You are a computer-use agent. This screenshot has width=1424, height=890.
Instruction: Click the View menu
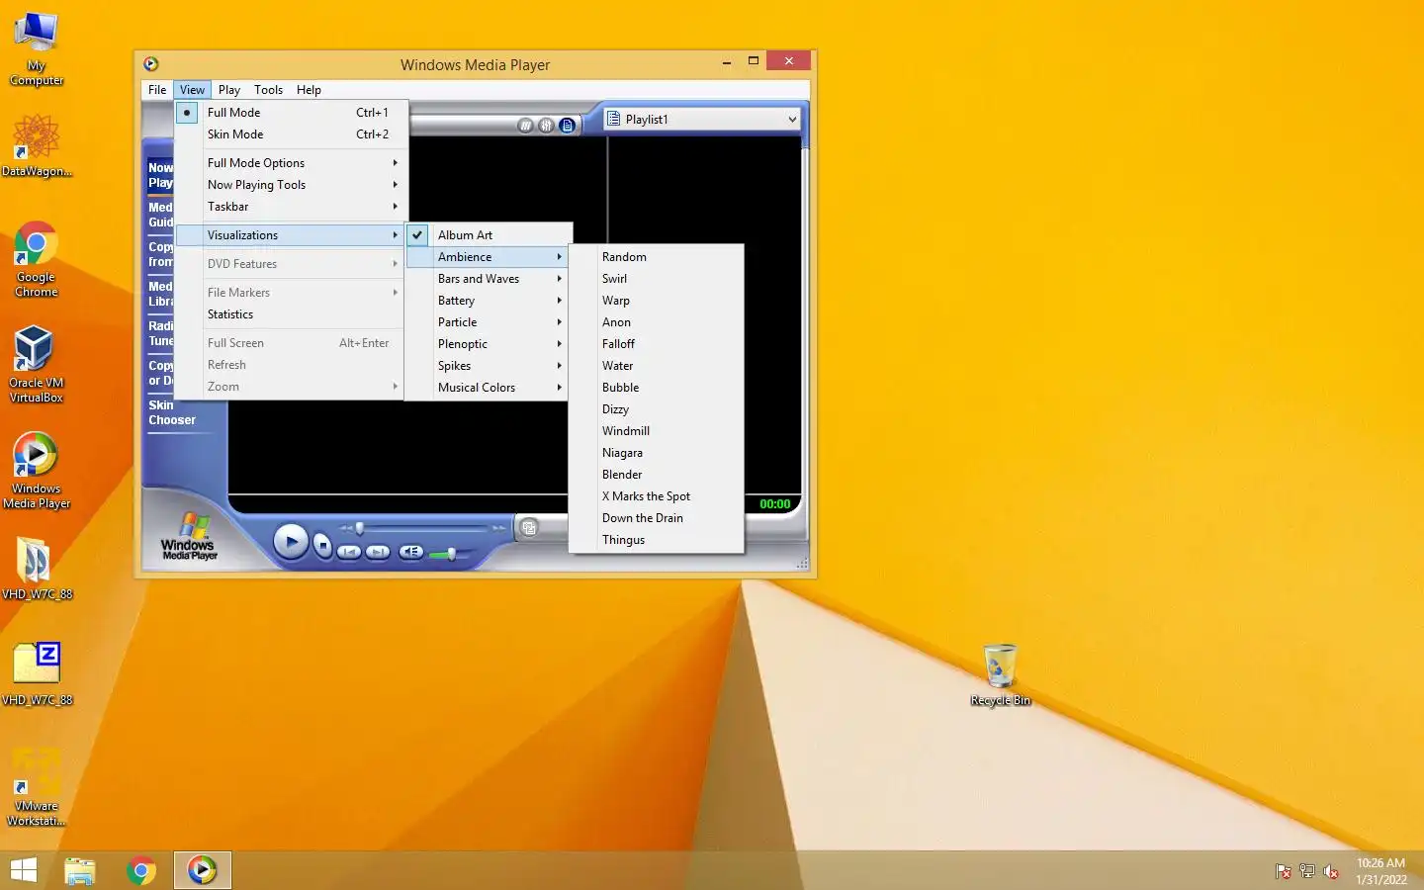[192, 90]
